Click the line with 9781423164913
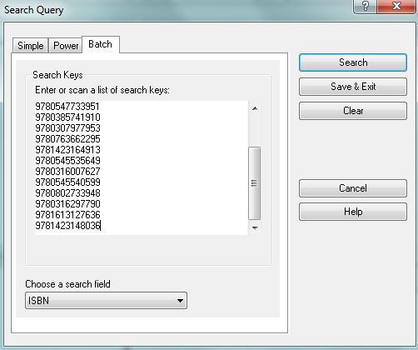Image resolution: width=418 pixels, height=350 pixels. pos(67,150)
